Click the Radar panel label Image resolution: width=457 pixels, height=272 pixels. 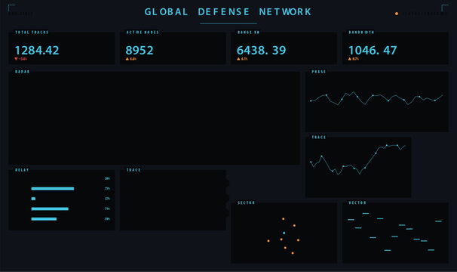pos(23,72)
